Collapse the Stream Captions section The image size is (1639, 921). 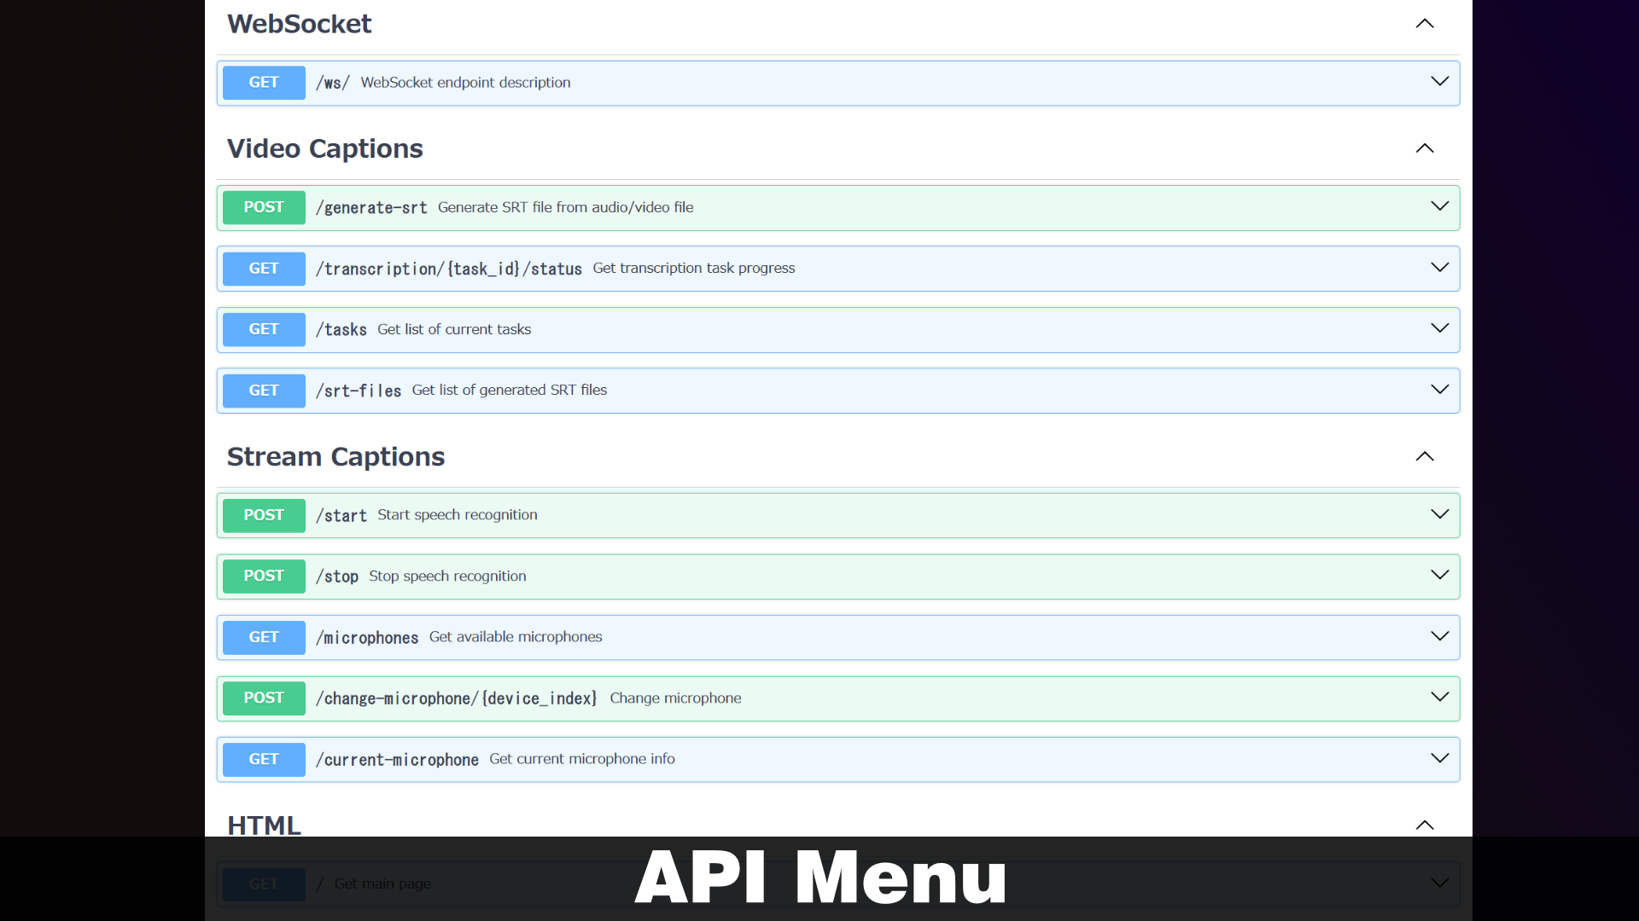pyautogui.click(x=1424, y=456)
